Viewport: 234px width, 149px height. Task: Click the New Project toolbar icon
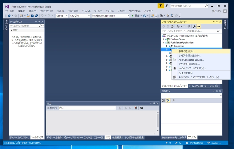(22, 16)
